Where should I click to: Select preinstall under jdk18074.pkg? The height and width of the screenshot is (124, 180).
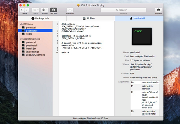tap(31, 27)
